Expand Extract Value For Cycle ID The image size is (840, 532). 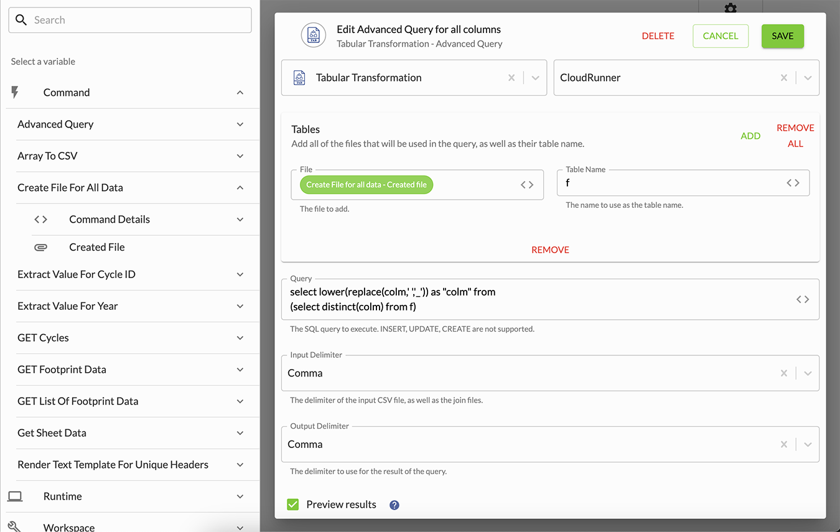240,274
